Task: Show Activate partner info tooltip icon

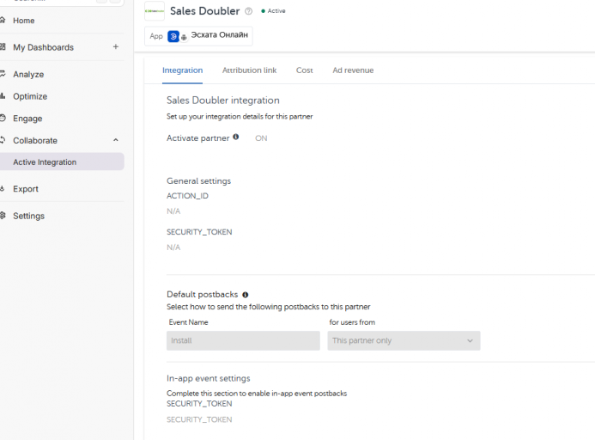Action: coord(235,137)
